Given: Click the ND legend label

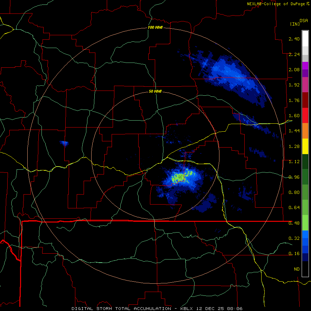Looking at the screenshot, I should [x=297, y=269].
